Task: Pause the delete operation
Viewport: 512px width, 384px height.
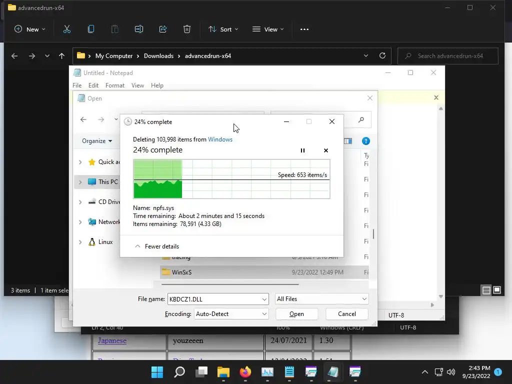Action: click(x=302, y=150)
